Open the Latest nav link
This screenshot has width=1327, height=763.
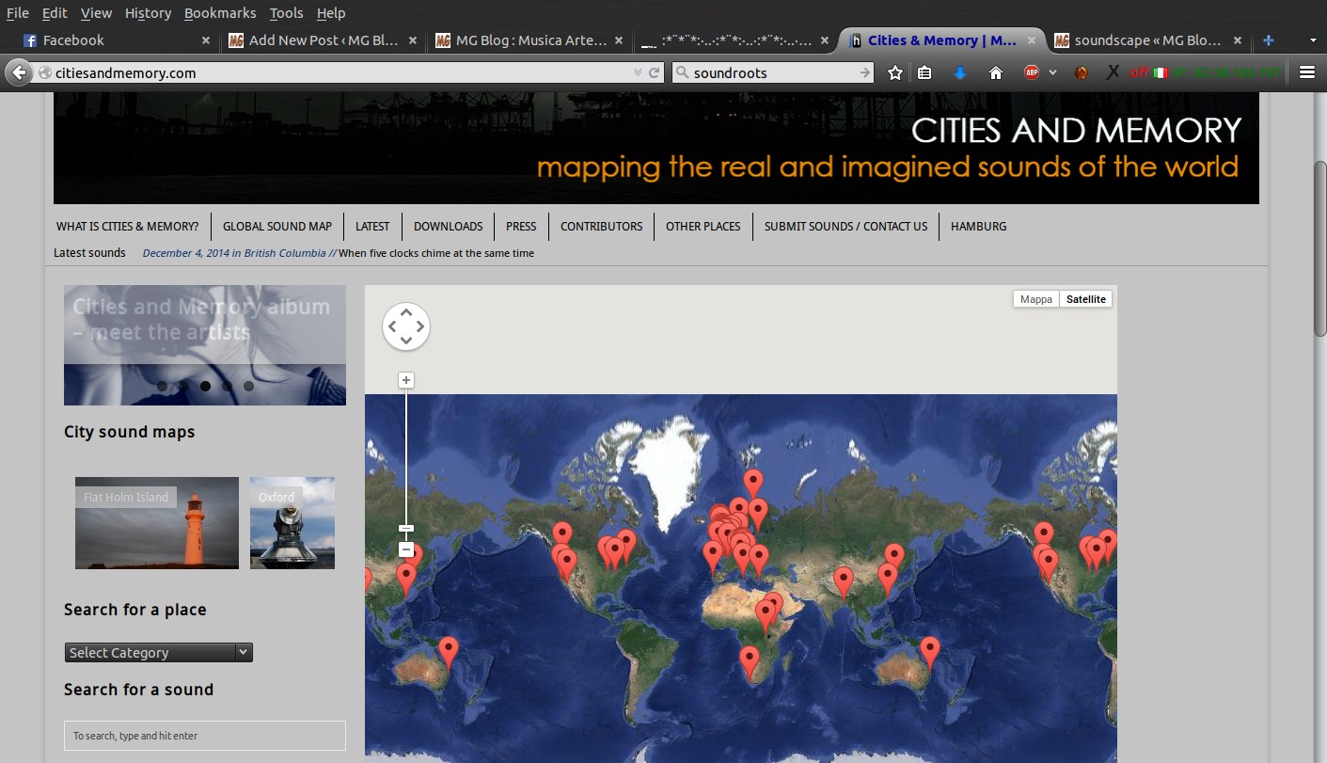372,227
